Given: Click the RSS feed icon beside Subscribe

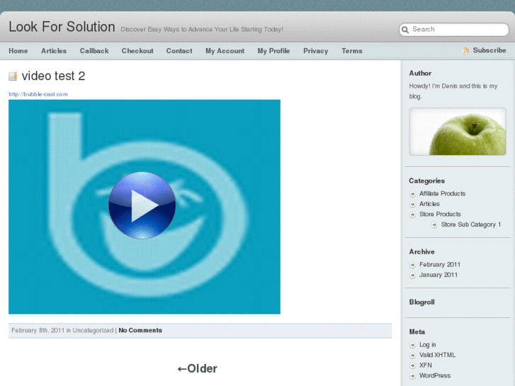Looking at the screenshot, I should (465, 51).
